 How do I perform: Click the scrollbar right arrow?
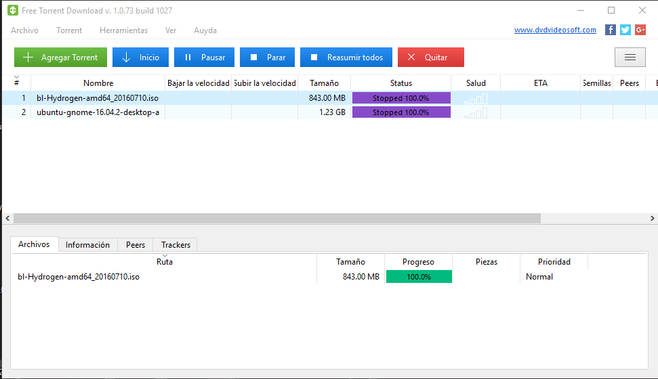click(x=652, y=218)
